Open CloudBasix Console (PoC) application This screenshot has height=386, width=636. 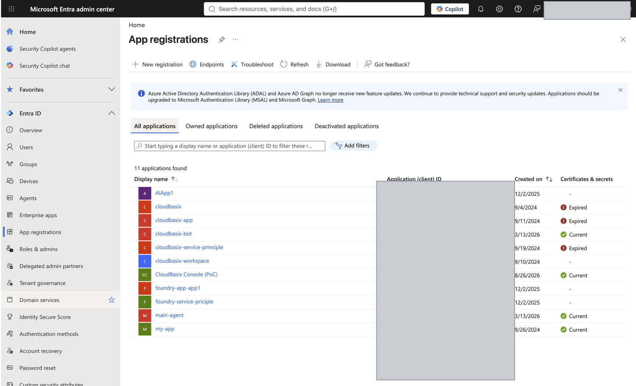tap(187, 274)
